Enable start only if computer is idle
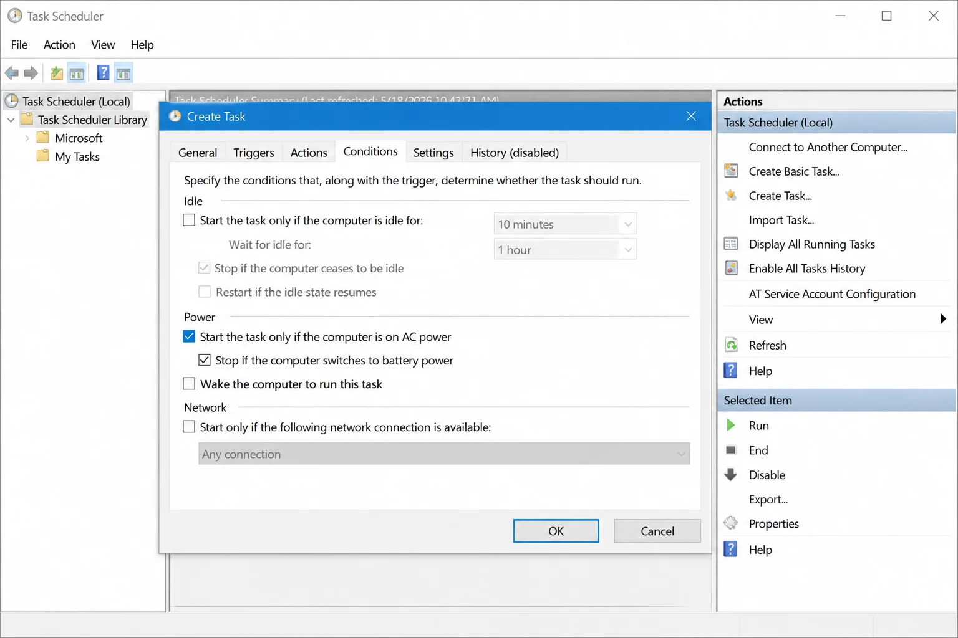Viewport: 958px width, 638px height. point(189,220)
